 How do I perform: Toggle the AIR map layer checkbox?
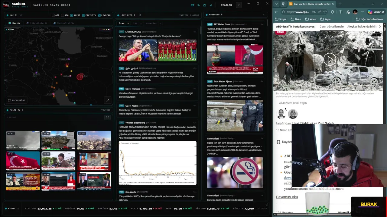pyautogui.click(x=53, y=15)
